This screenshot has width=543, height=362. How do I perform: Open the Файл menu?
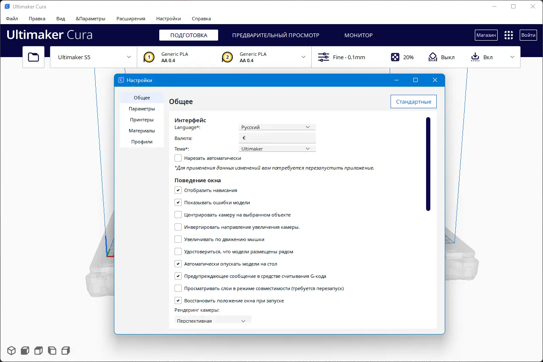point(12,19)
